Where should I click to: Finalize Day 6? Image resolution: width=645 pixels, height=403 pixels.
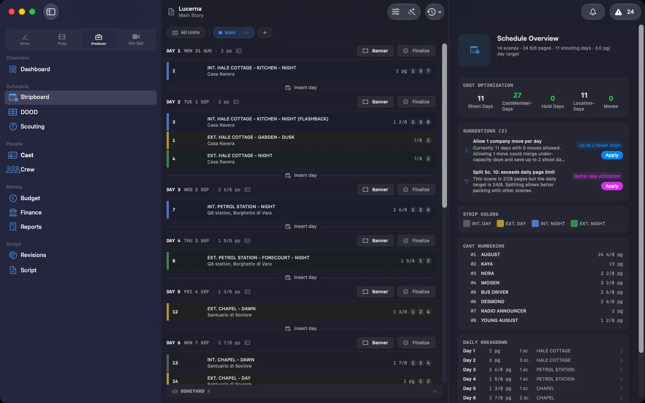pos(416,343)
